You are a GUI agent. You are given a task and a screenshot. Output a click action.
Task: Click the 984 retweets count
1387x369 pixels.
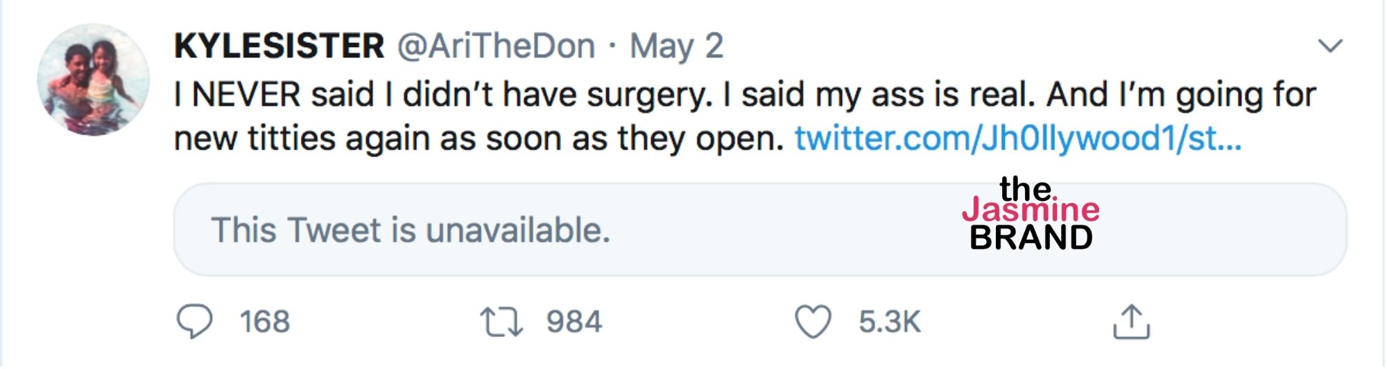click(574, 322)
